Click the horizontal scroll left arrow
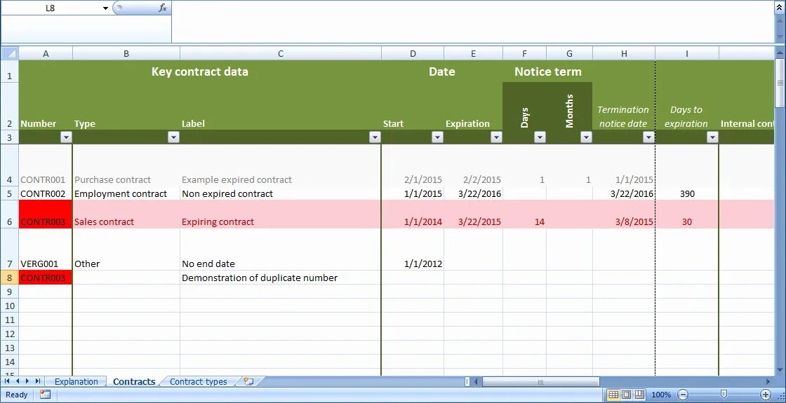This screenshot has width=786, height=403. tap(477, 382)
